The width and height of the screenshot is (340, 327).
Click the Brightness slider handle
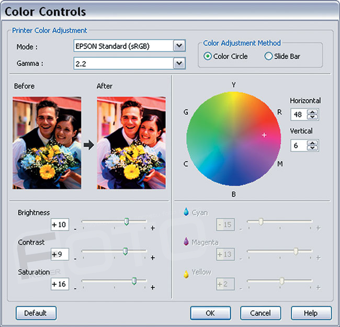click(126, 222)
